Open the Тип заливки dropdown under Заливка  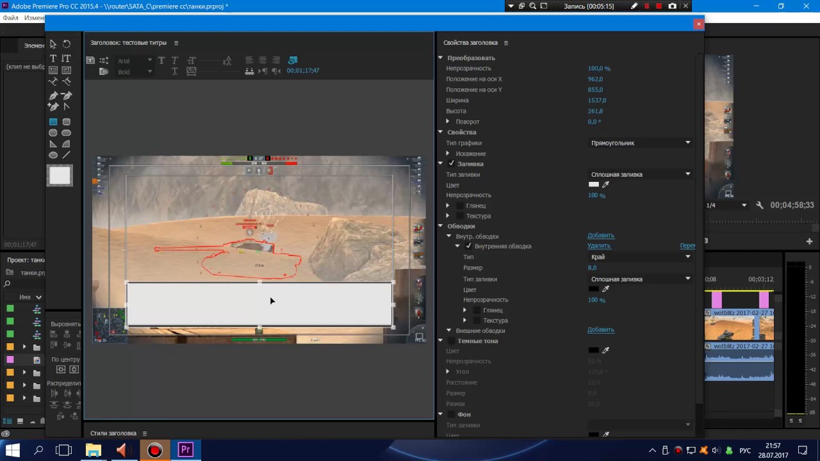tap(641, 174)
